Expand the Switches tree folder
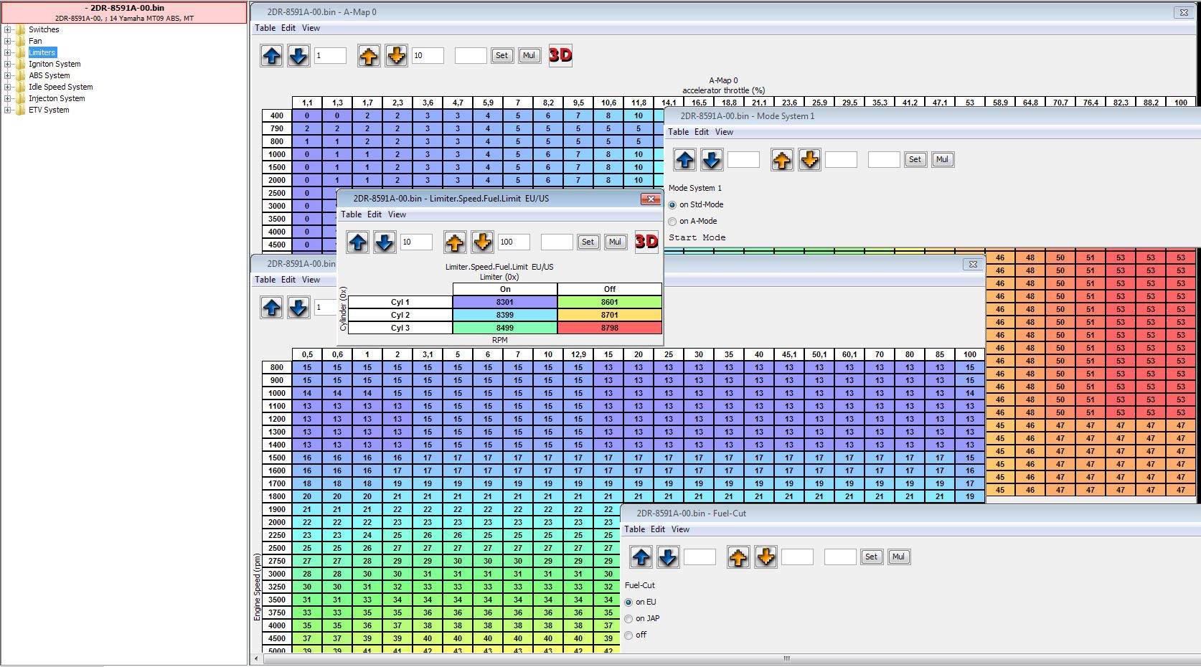1201x667 pixels. coord(8,29)
